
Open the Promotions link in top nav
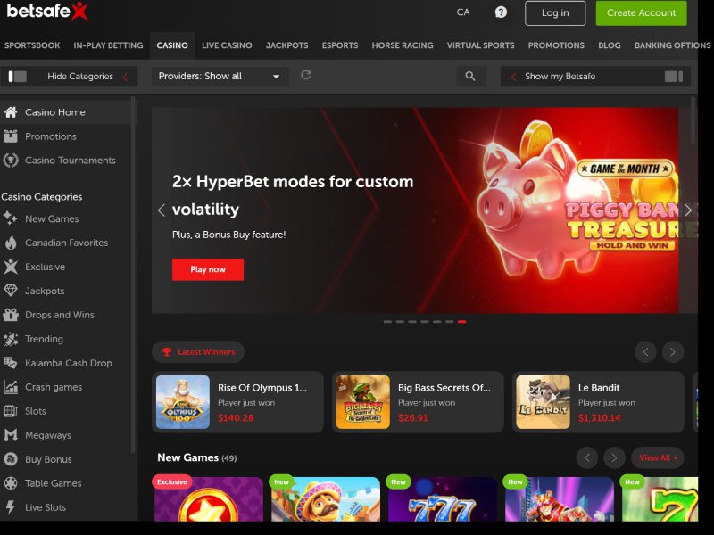556,45
